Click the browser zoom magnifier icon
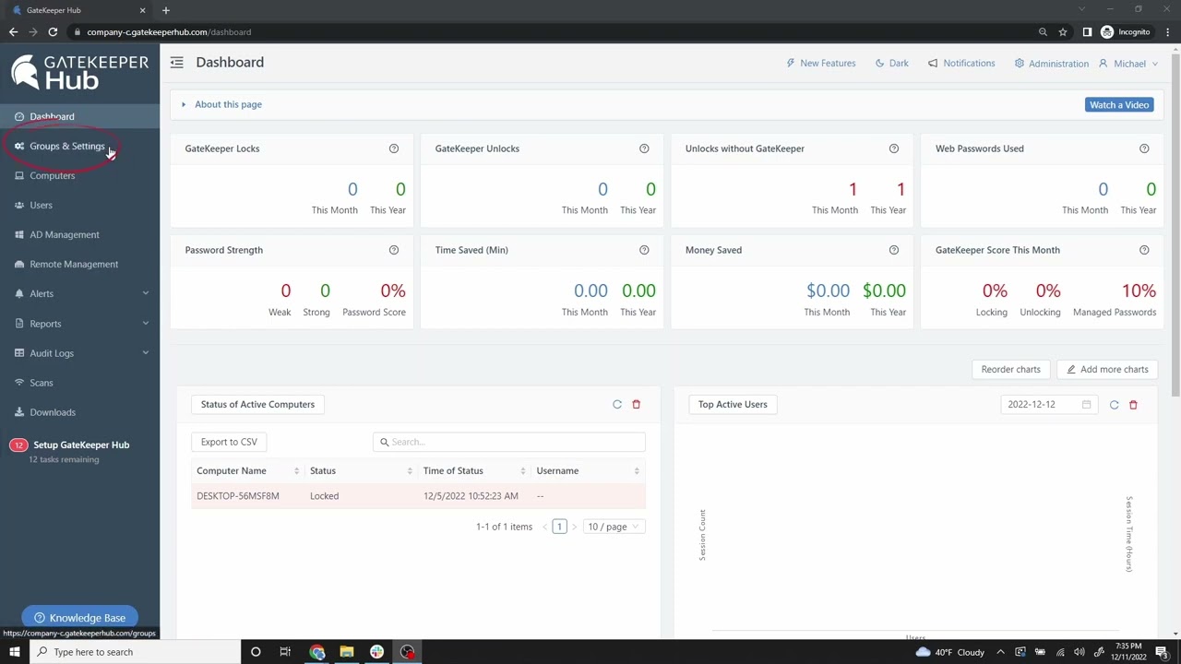Image resolution: width=1181 pixels, height=664 pixels. pos(1043,32)
